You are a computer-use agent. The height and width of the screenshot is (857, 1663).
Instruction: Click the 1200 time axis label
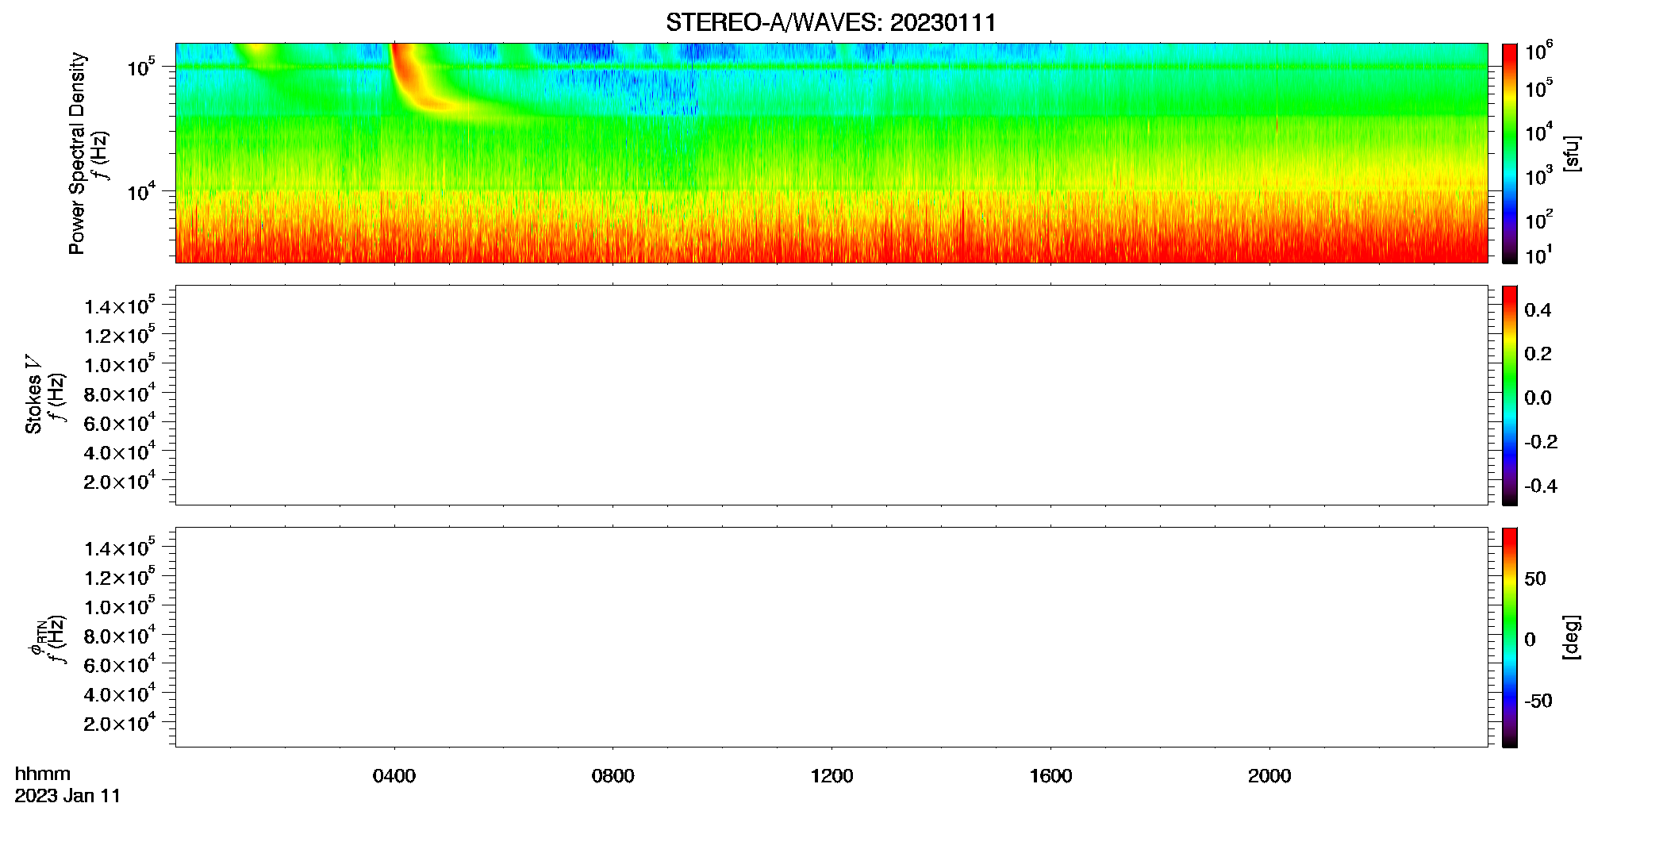tap(831, 776)
